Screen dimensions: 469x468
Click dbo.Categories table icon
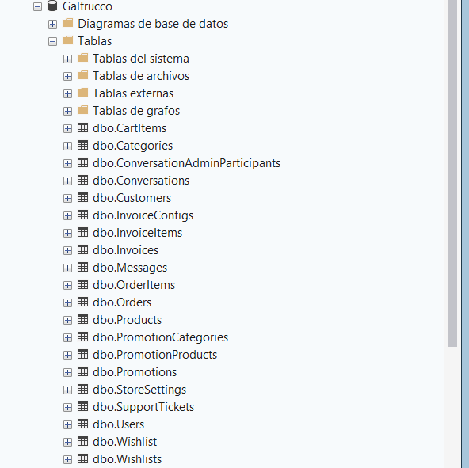[83, 145]
